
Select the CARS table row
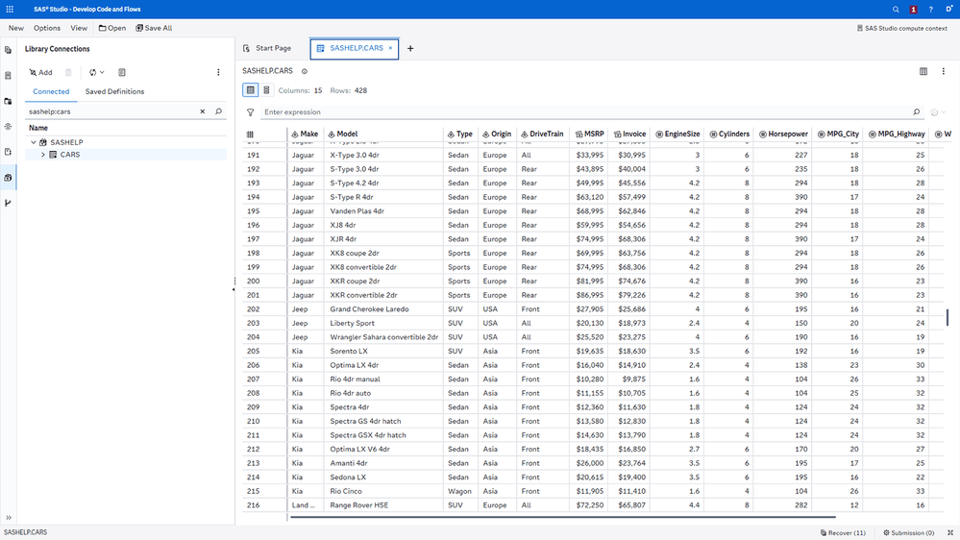(126, 155)
